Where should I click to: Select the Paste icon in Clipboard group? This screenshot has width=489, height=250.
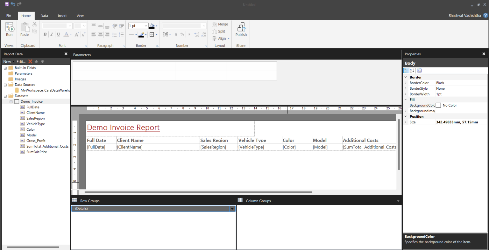point(24,29)
